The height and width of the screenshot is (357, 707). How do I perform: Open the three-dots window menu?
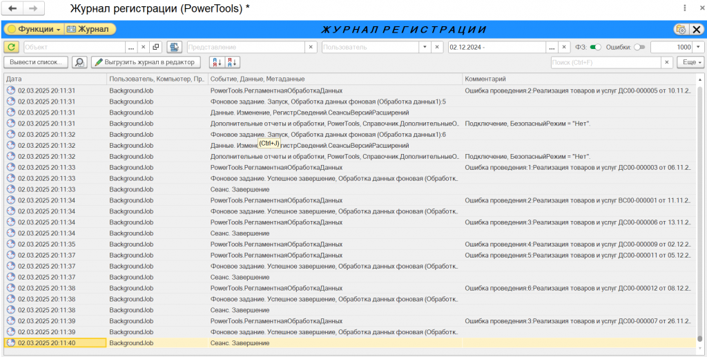[685, 8]
